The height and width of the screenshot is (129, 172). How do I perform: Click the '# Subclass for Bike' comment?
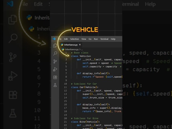click(85, 118)
